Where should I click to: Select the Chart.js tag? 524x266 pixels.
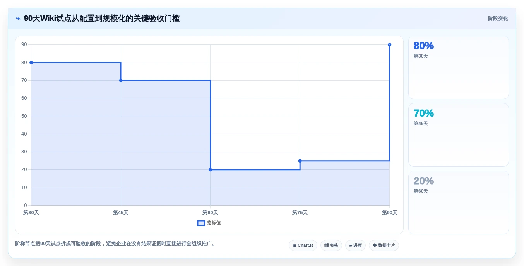click(303, 245)
